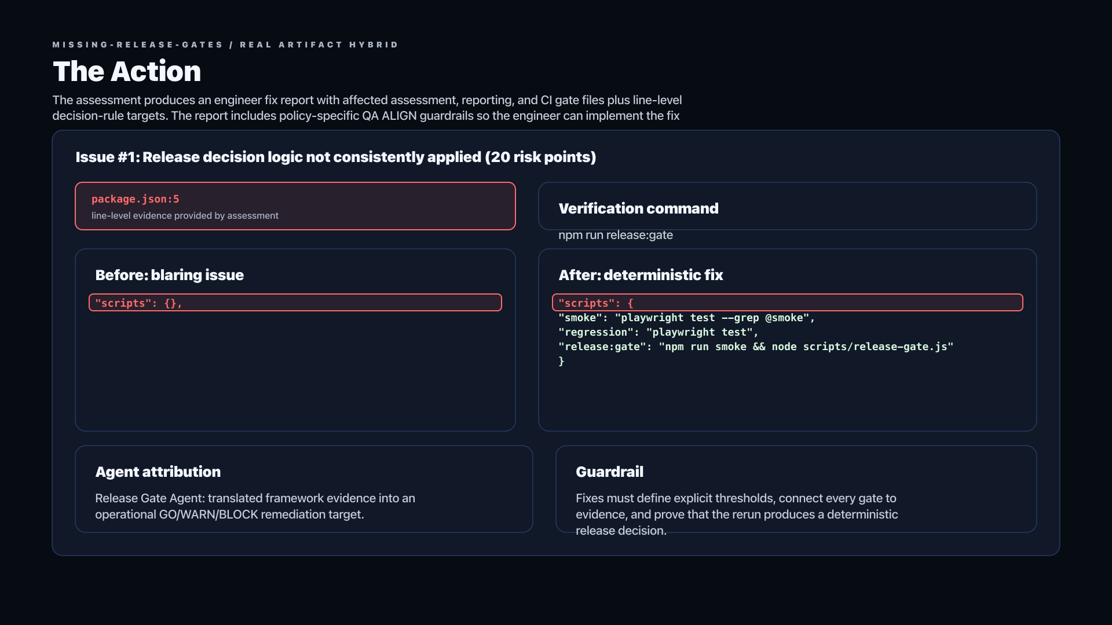Image resolution: width=1112 pixels, height=625 pixels.
Task: Click the 'Before: blaring issue' heading
Action: tap(170, 275)
